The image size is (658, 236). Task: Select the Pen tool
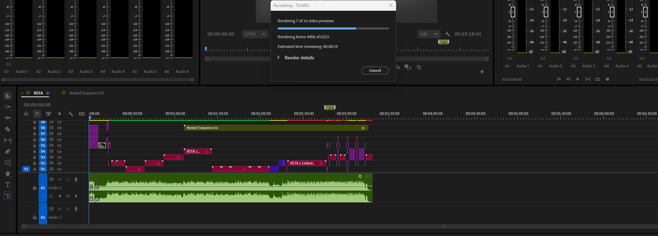pyautogui.click(x=8, y=151)
